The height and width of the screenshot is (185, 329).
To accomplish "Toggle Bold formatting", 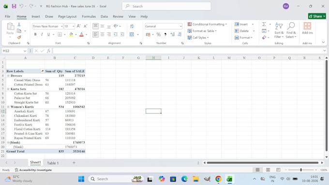I will (x=35, y=34).
